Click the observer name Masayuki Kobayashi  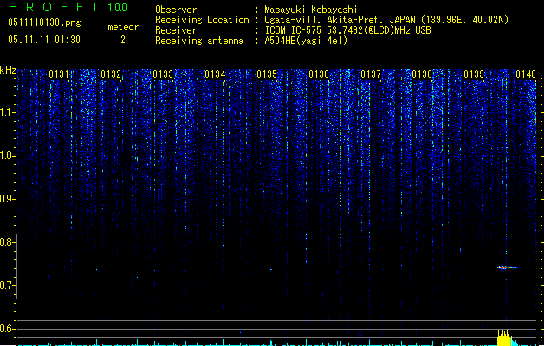pos(311,10)
